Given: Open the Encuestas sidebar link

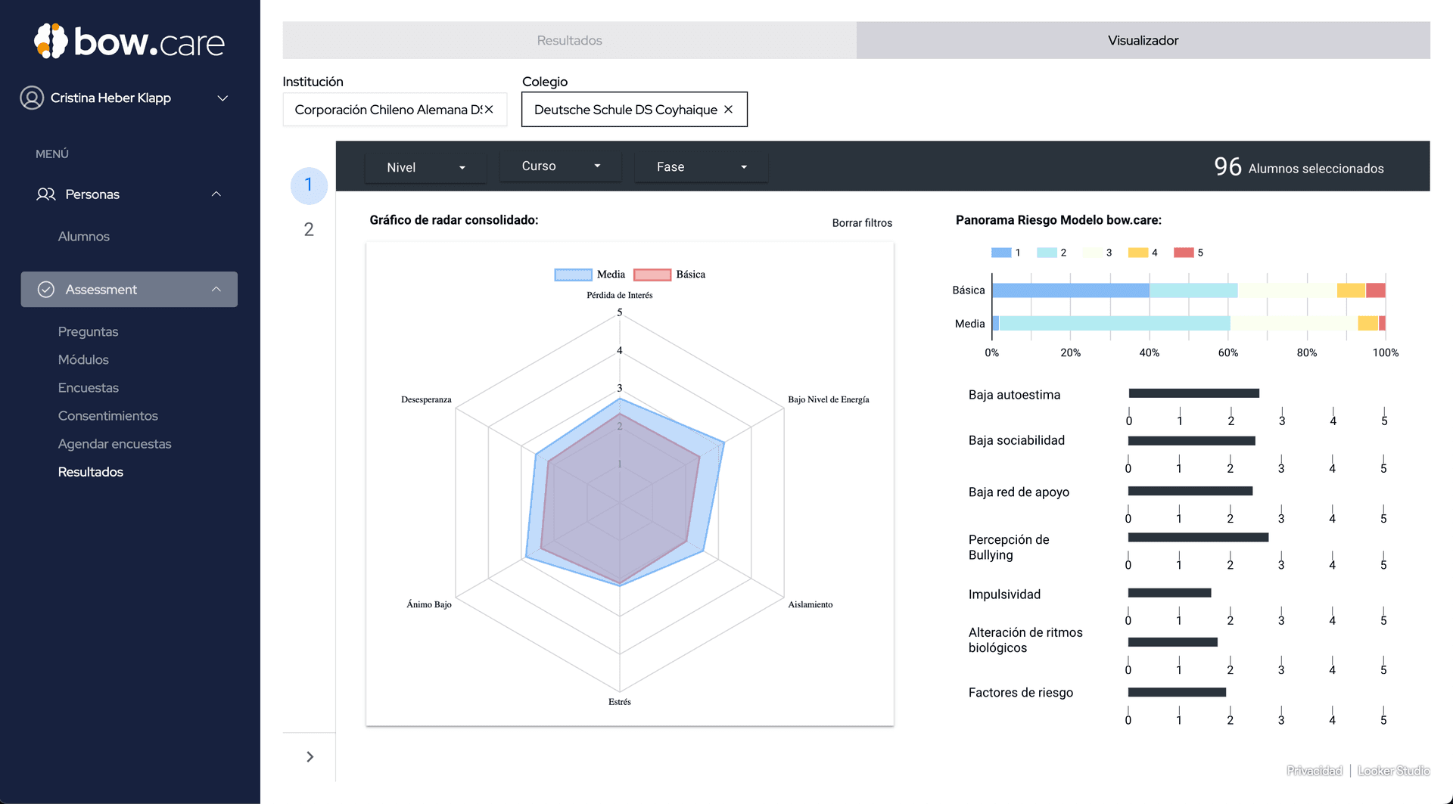Looking at the screenshot, I should (x=89, y=388).
